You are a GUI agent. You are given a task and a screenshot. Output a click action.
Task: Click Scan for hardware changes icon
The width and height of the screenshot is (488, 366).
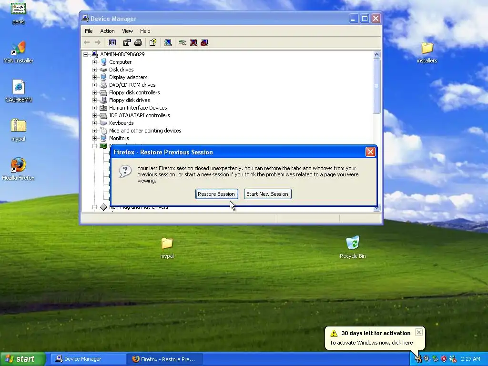point(168,42)
